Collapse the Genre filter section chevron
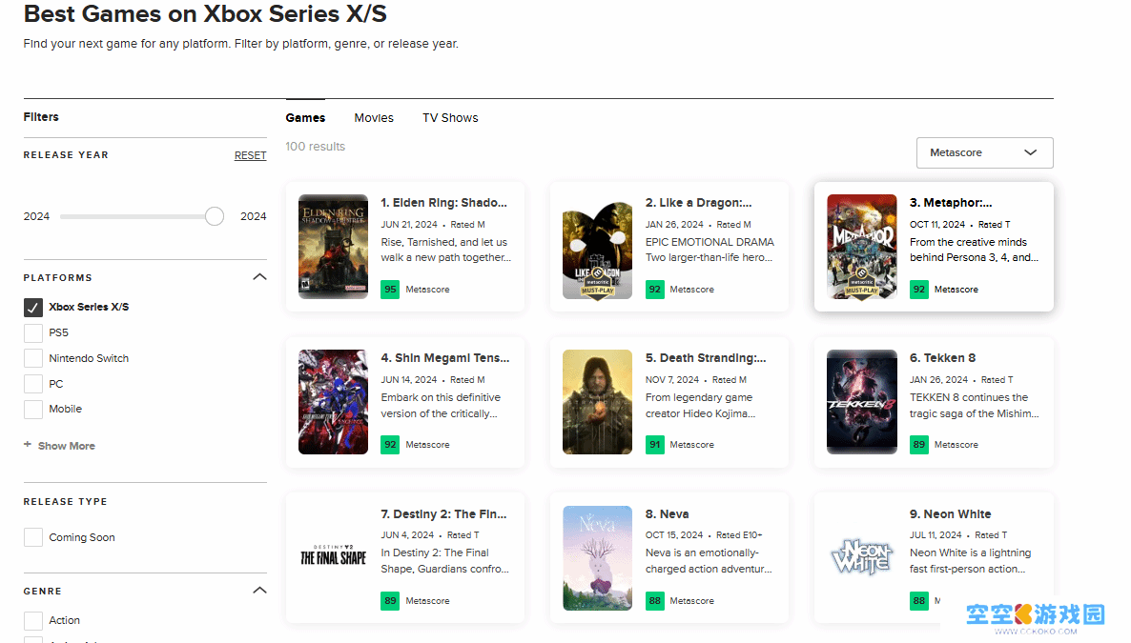Image resolution: width=1131 pixels, height=643 pixels. (x=259, y=591)
